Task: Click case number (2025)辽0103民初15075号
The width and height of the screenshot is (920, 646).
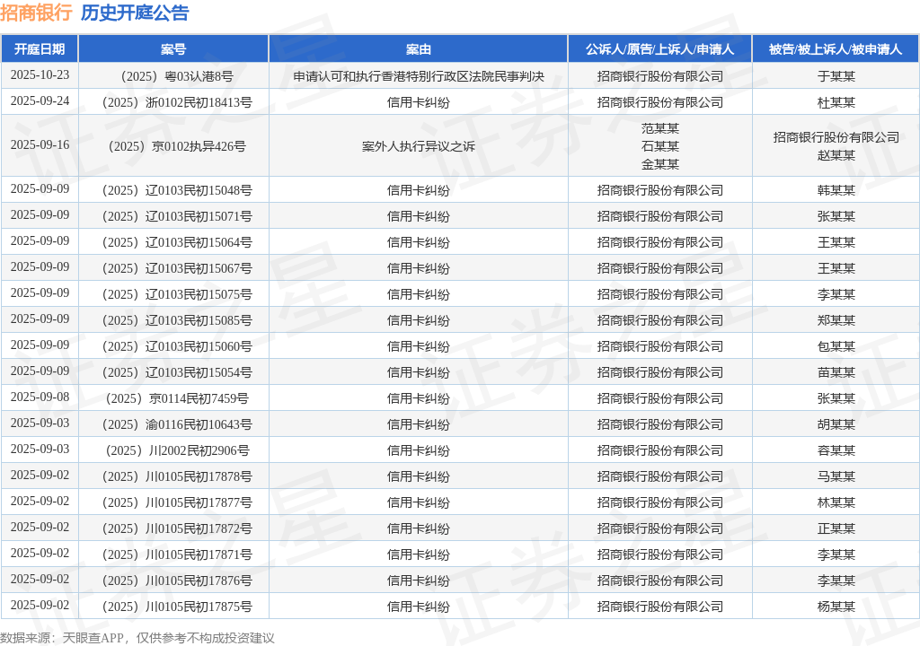Action: tap(173, 294)
